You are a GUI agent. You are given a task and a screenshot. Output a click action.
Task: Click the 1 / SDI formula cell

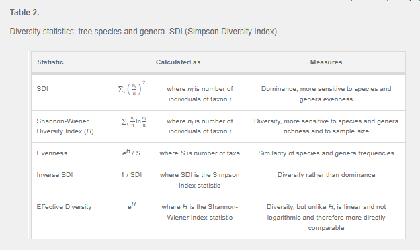131,175
